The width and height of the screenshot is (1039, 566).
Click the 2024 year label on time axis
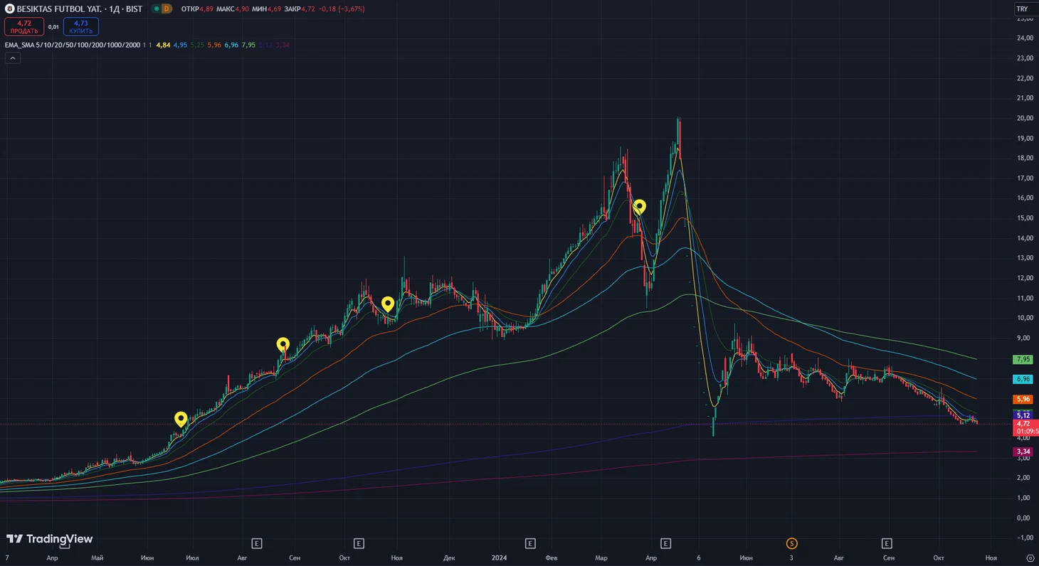point(500,558)
